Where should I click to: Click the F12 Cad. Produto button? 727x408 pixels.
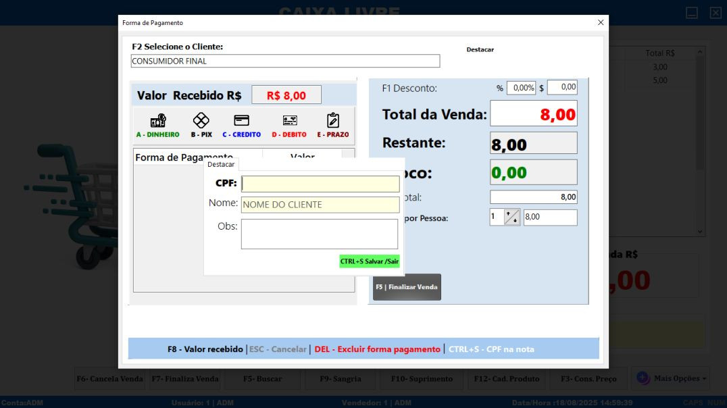[507, 379]
